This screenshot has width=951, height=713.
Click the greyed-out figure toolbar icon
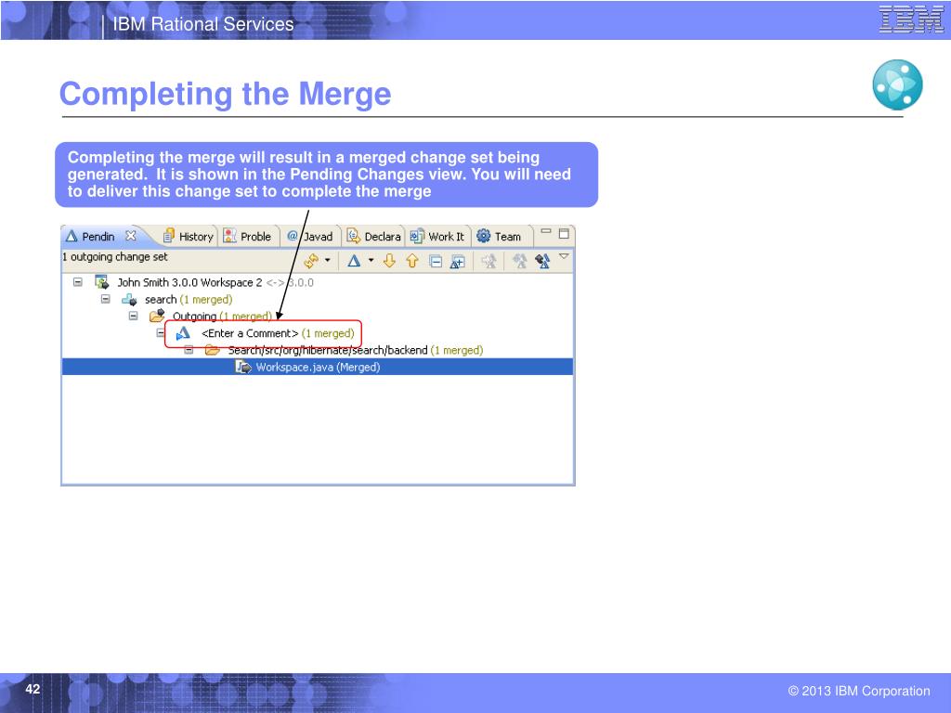(489, 261)
